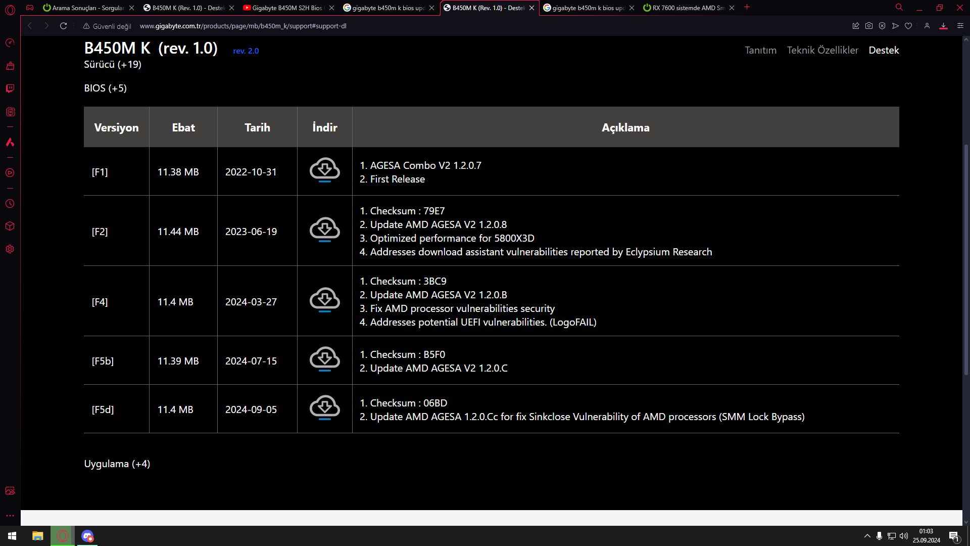Open File Explorer from taskbar

click(x=37, y=536)
